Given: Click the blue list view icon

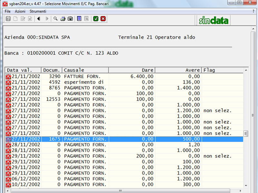Looking at the screenshot, I should pyautogui.click(x=79, y=19).
